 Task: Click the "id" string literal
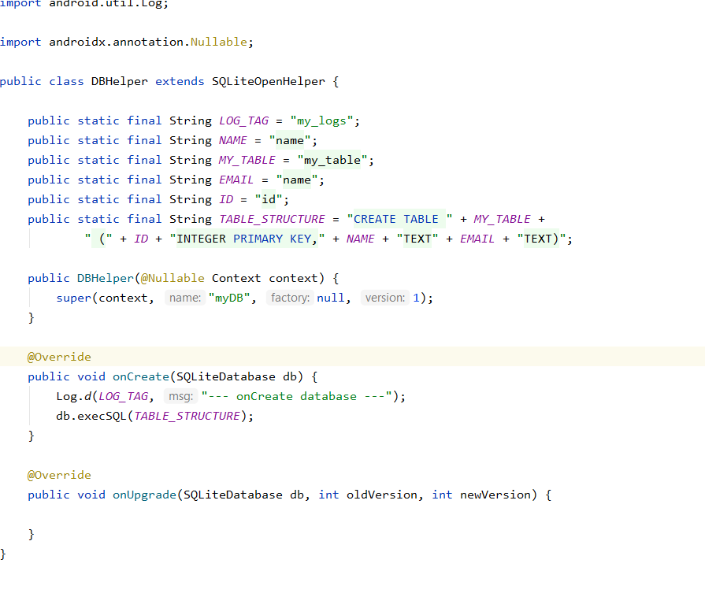[269, 199]
